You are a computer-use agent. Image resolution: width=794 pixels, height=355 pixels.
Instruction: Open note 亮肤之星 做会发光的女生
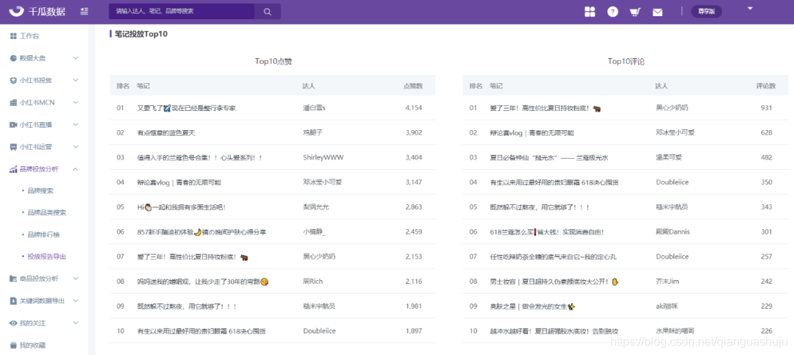(532, 306)
